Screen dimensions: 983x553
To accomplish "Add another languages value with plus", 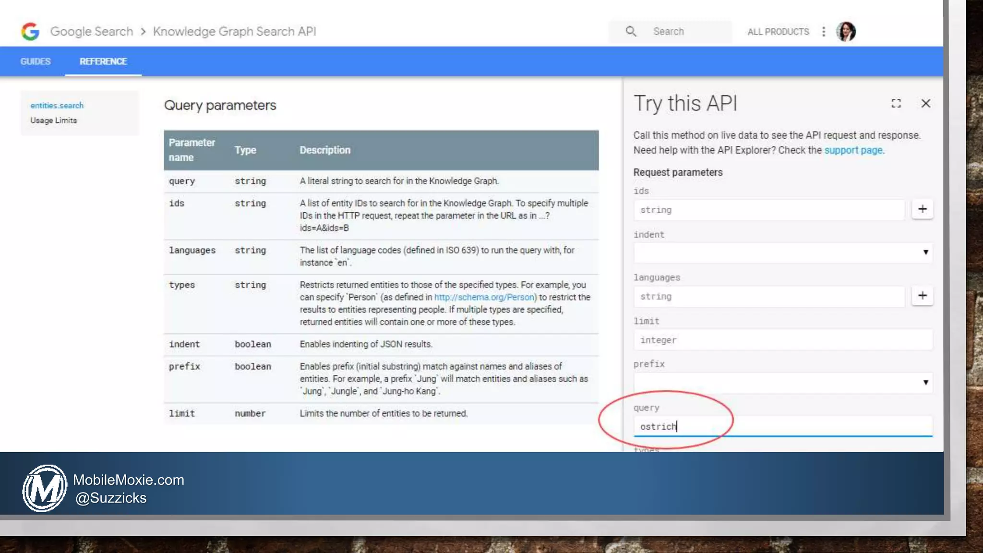I will click(922, 296).
